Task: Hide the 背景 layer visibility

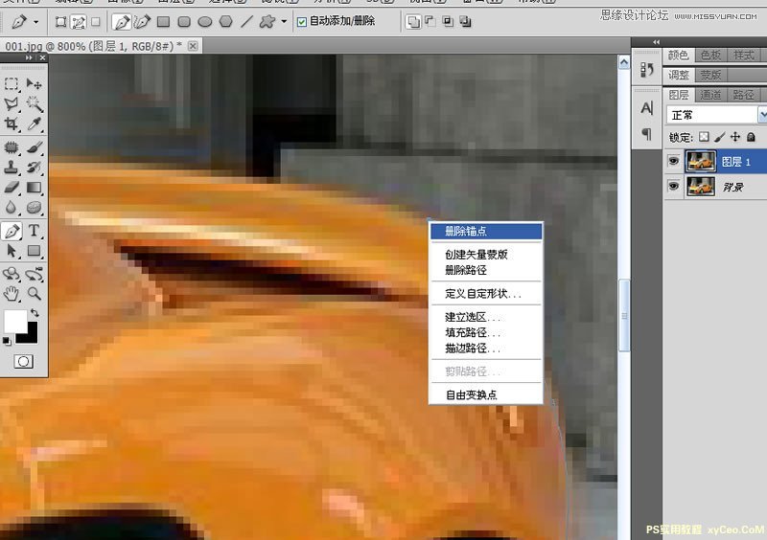Action: (x=674, y=186)
